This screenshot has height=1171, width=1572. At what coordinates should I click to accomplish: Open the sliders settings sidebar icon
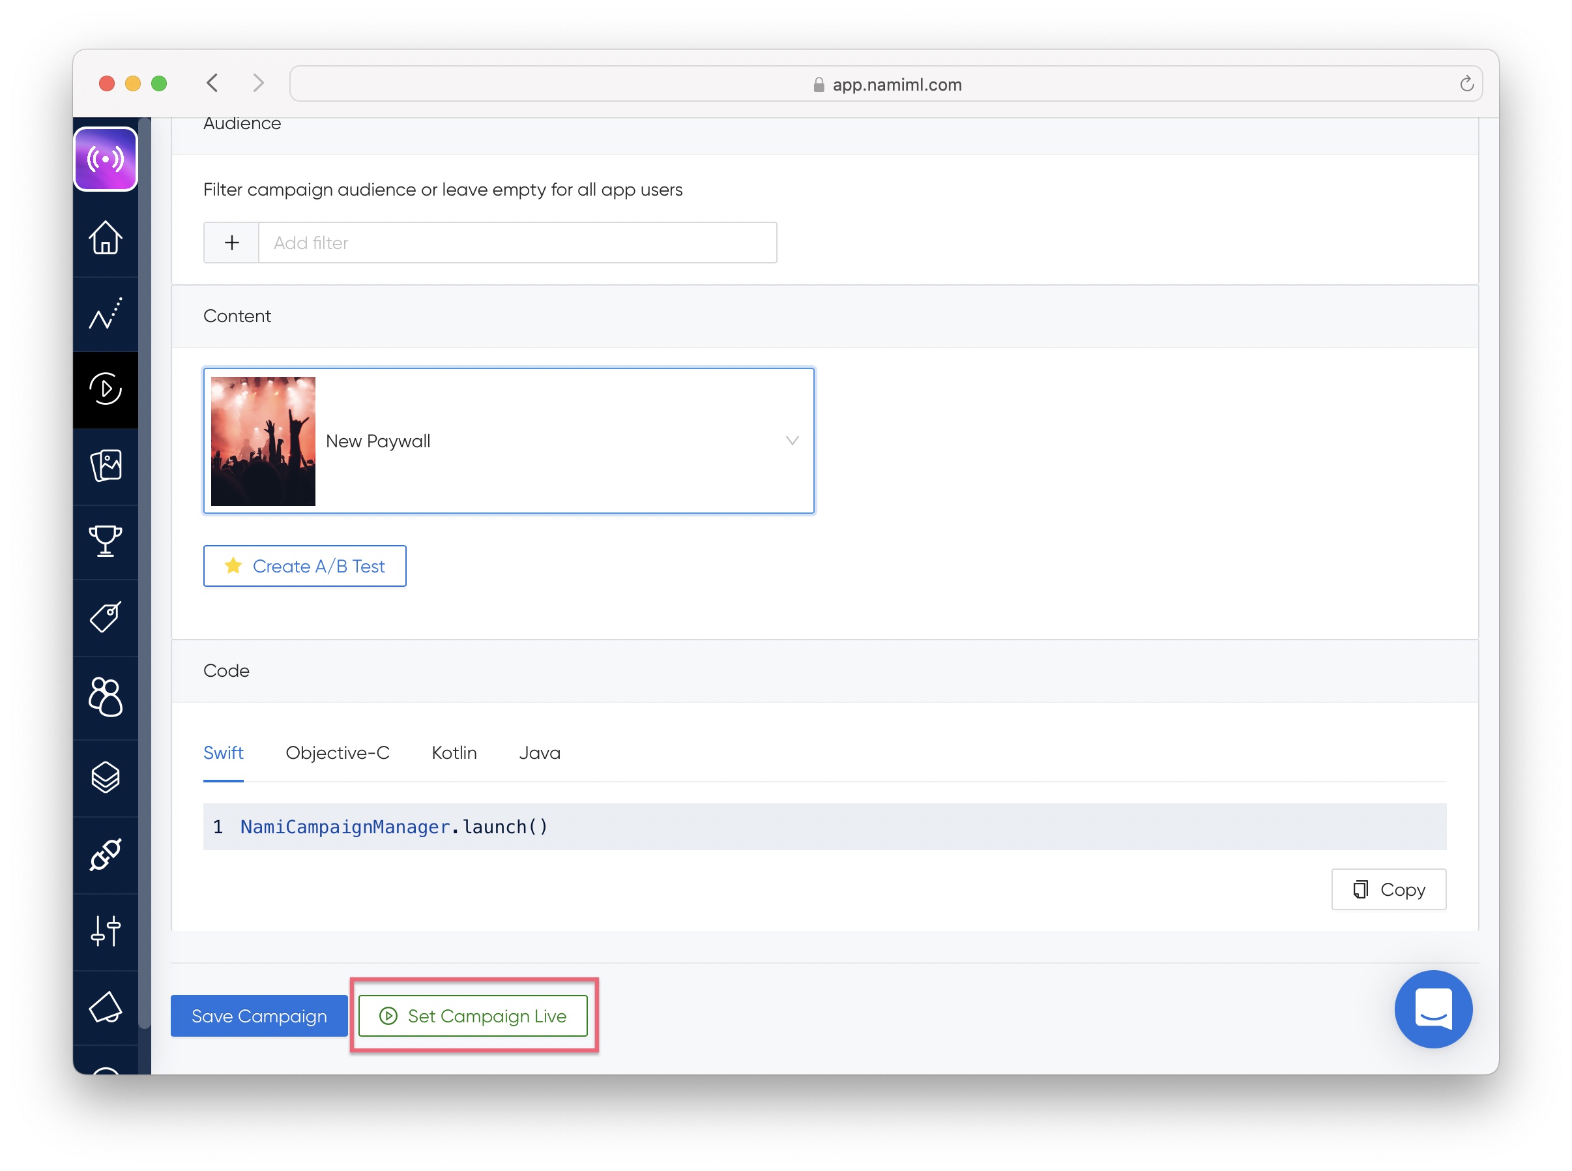coord(106,932)
